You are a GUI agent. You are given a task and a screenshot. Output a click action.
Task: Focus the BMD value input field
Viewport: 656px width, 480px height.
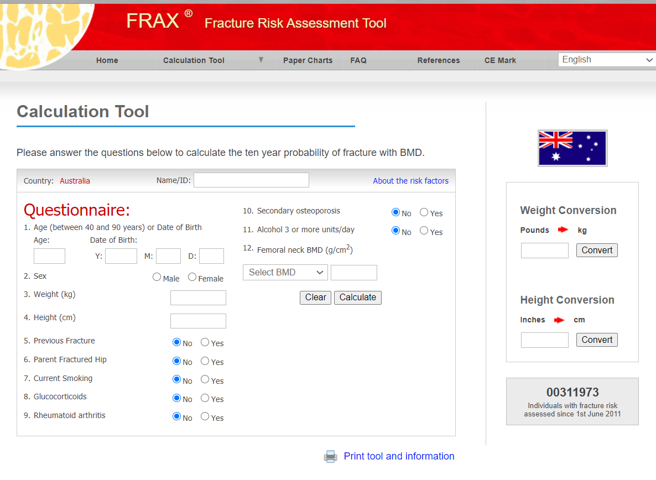[x=354, y=273]
